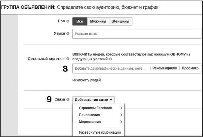Click the info icon next to Связи
The height and width of the screenshot is (137, 203).
pos(68,99)
